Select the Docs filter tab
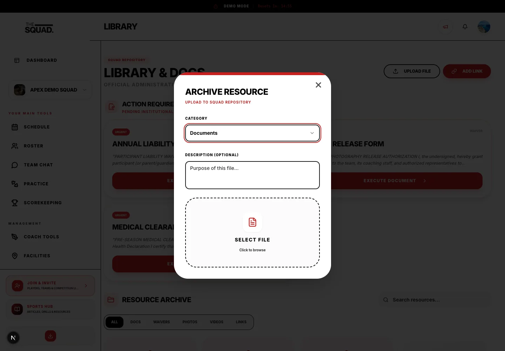The width and height of the screenshot is (505, 351). pos(135,322)
